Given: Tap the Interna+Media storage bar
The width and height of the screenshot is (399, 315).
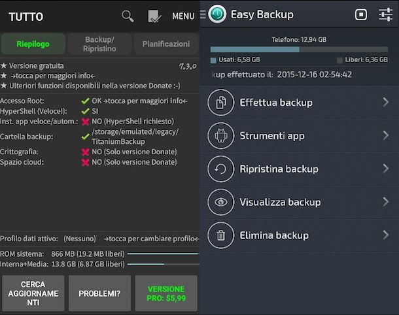Looking at the screenshot, I should coord(163,264).
